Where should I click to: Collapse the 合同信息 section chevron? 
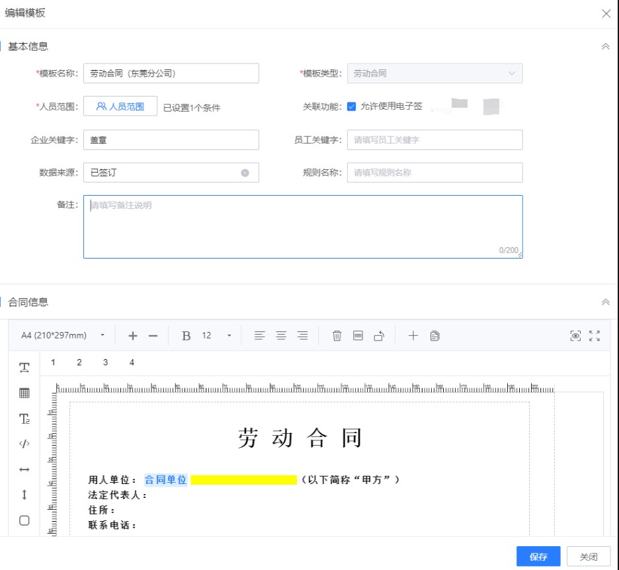(x=605, y=300)
